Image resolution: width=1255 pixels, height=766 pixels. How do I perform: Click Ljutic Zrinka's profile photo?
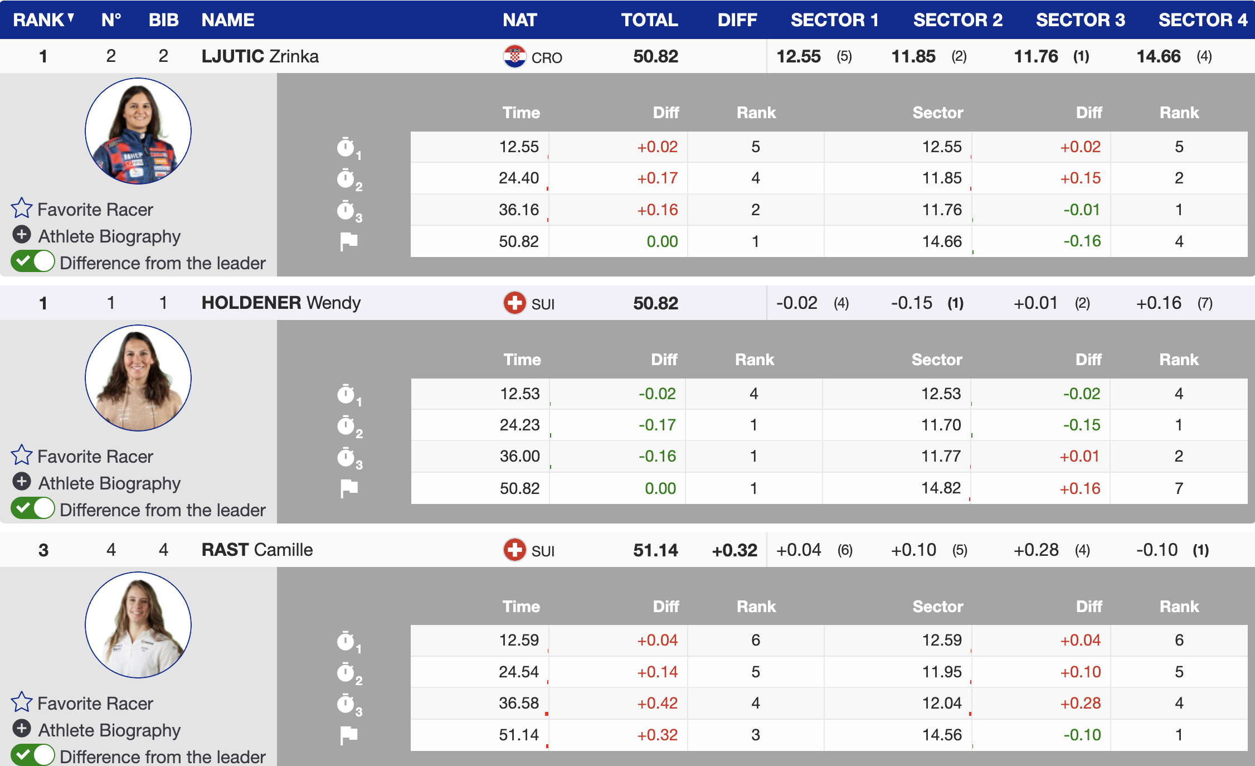click(138, 131)
